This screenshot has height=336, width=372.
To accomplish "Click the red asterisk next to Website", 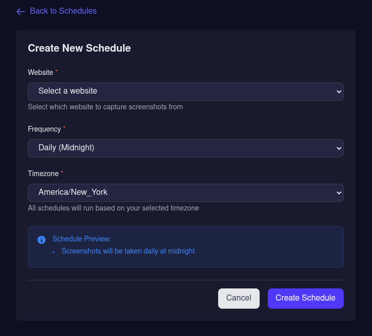I will coord(57,72).
